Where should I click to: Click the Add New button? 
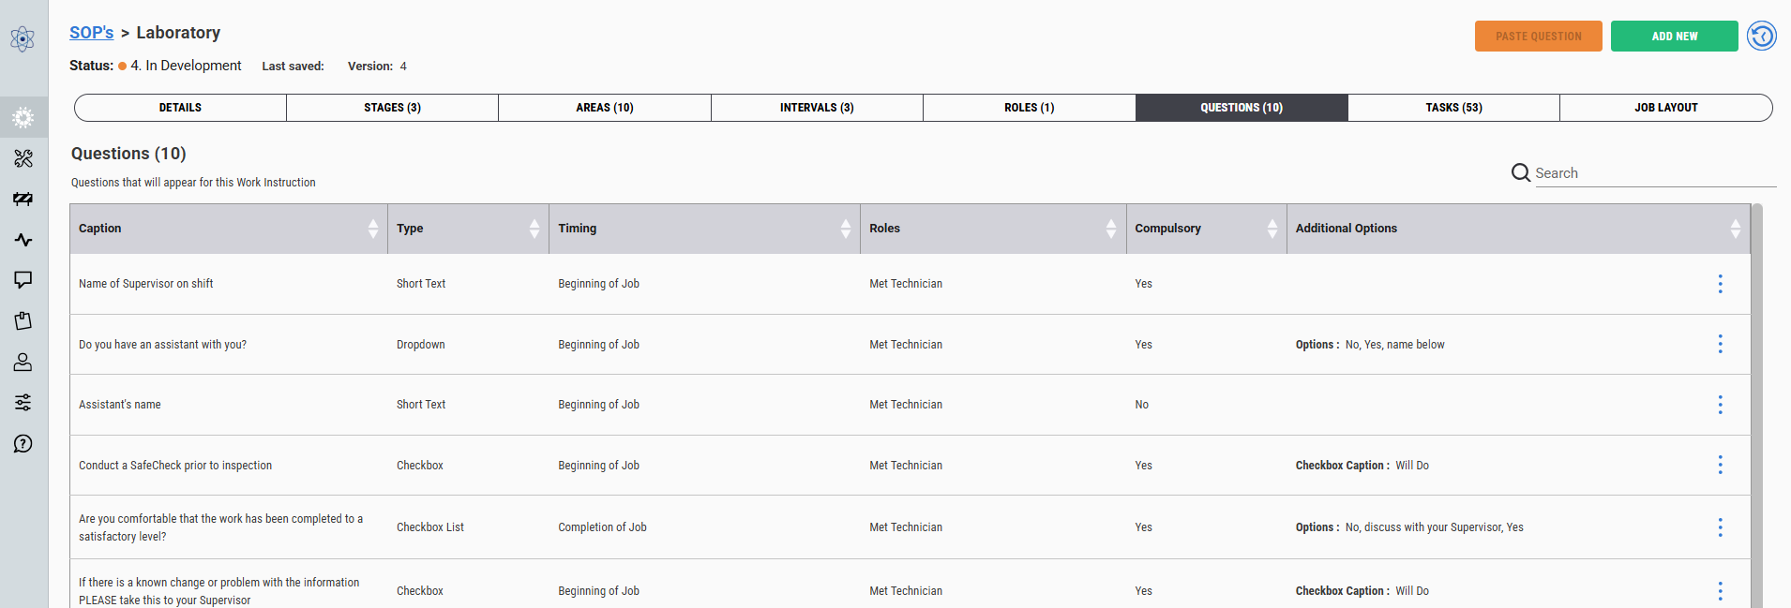1674,37
